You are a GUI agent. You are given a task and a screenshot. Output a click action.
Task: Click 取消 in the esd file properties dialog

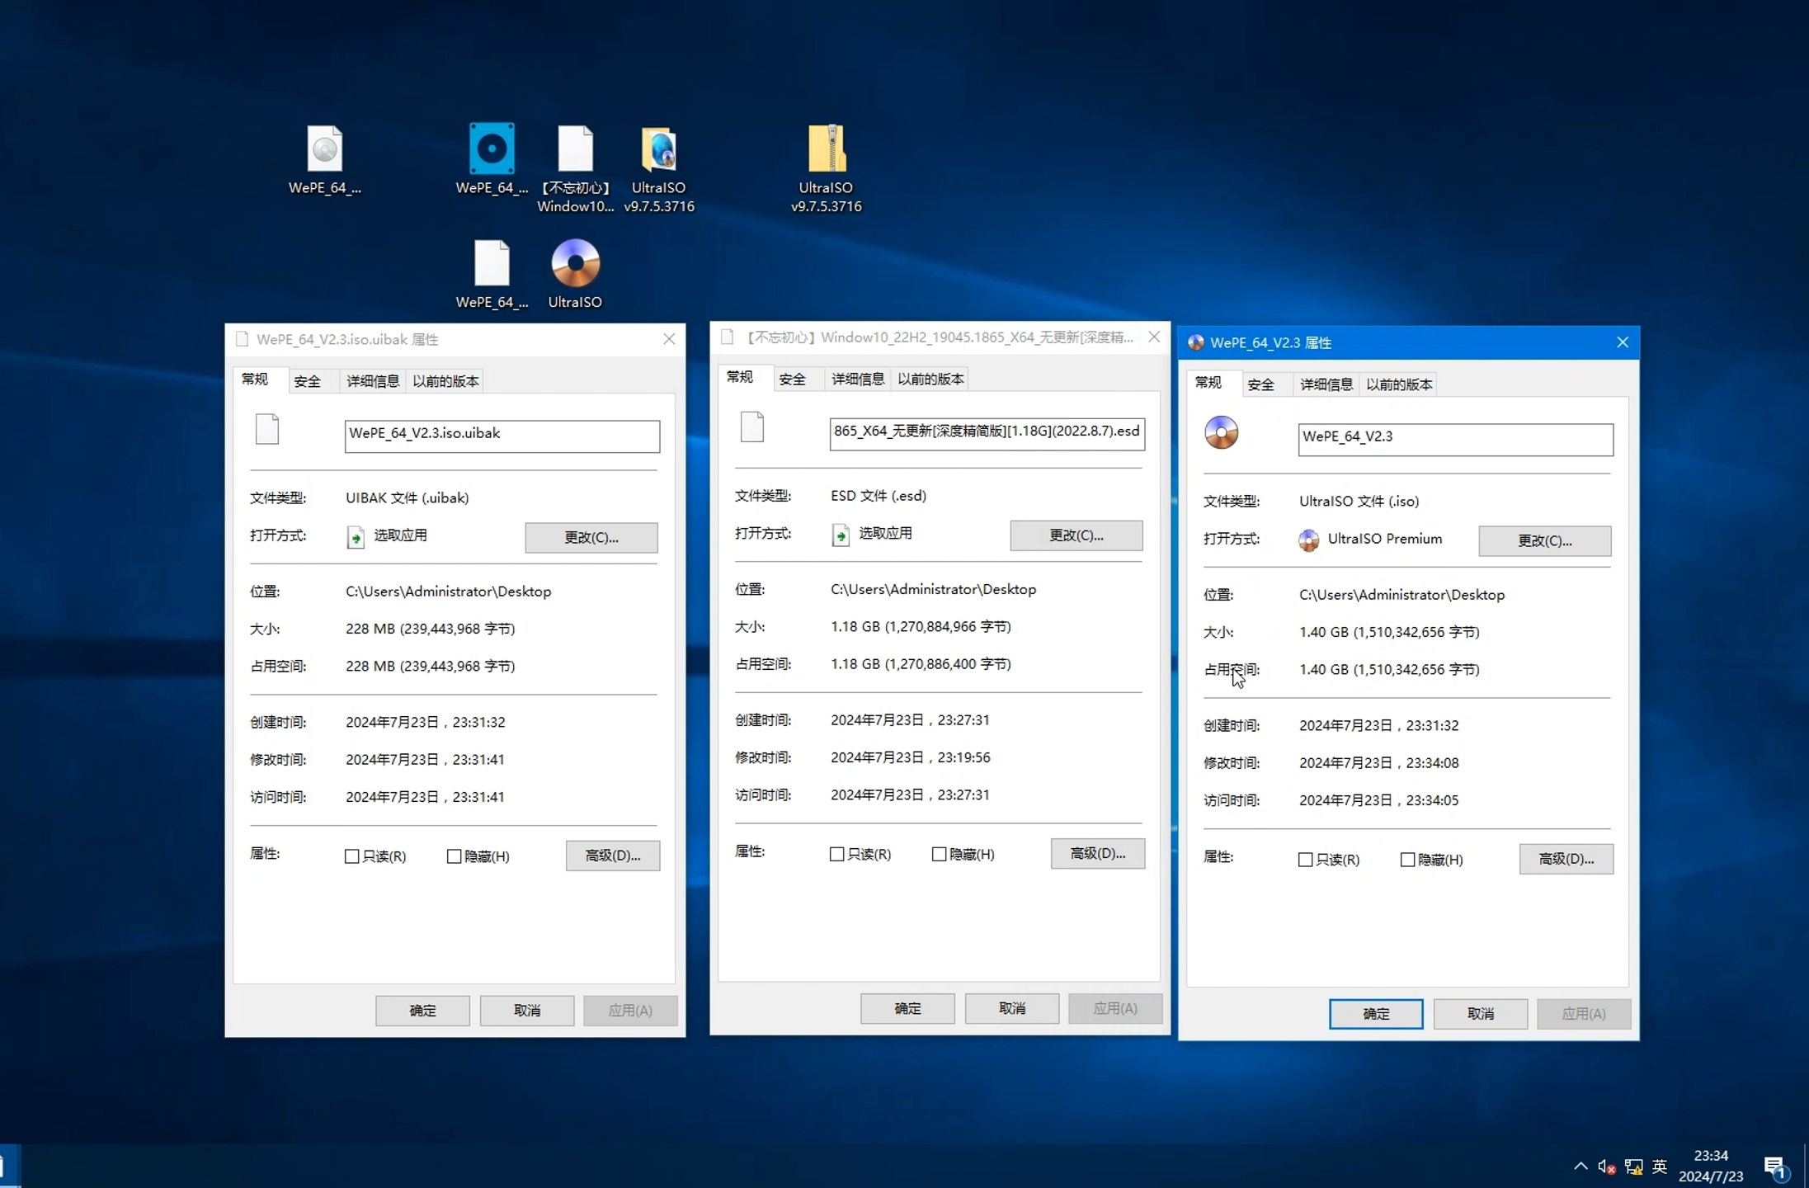(x=1011, y=1008)
